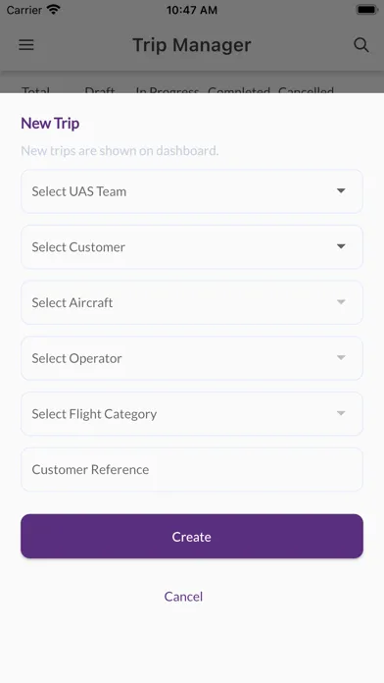Open the Select Flight Category field
This screenshot has width=384, height=683.
192,414
